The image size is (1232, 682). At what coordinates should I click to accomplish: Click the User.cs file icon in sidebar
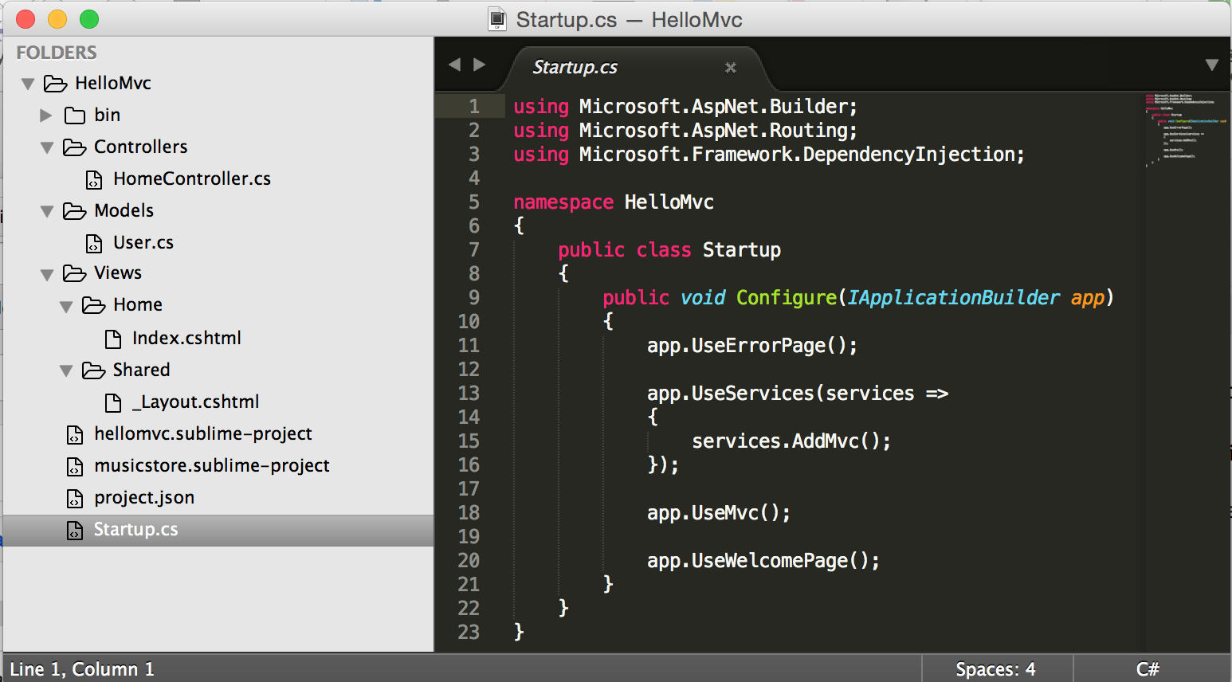coord(95,242)
